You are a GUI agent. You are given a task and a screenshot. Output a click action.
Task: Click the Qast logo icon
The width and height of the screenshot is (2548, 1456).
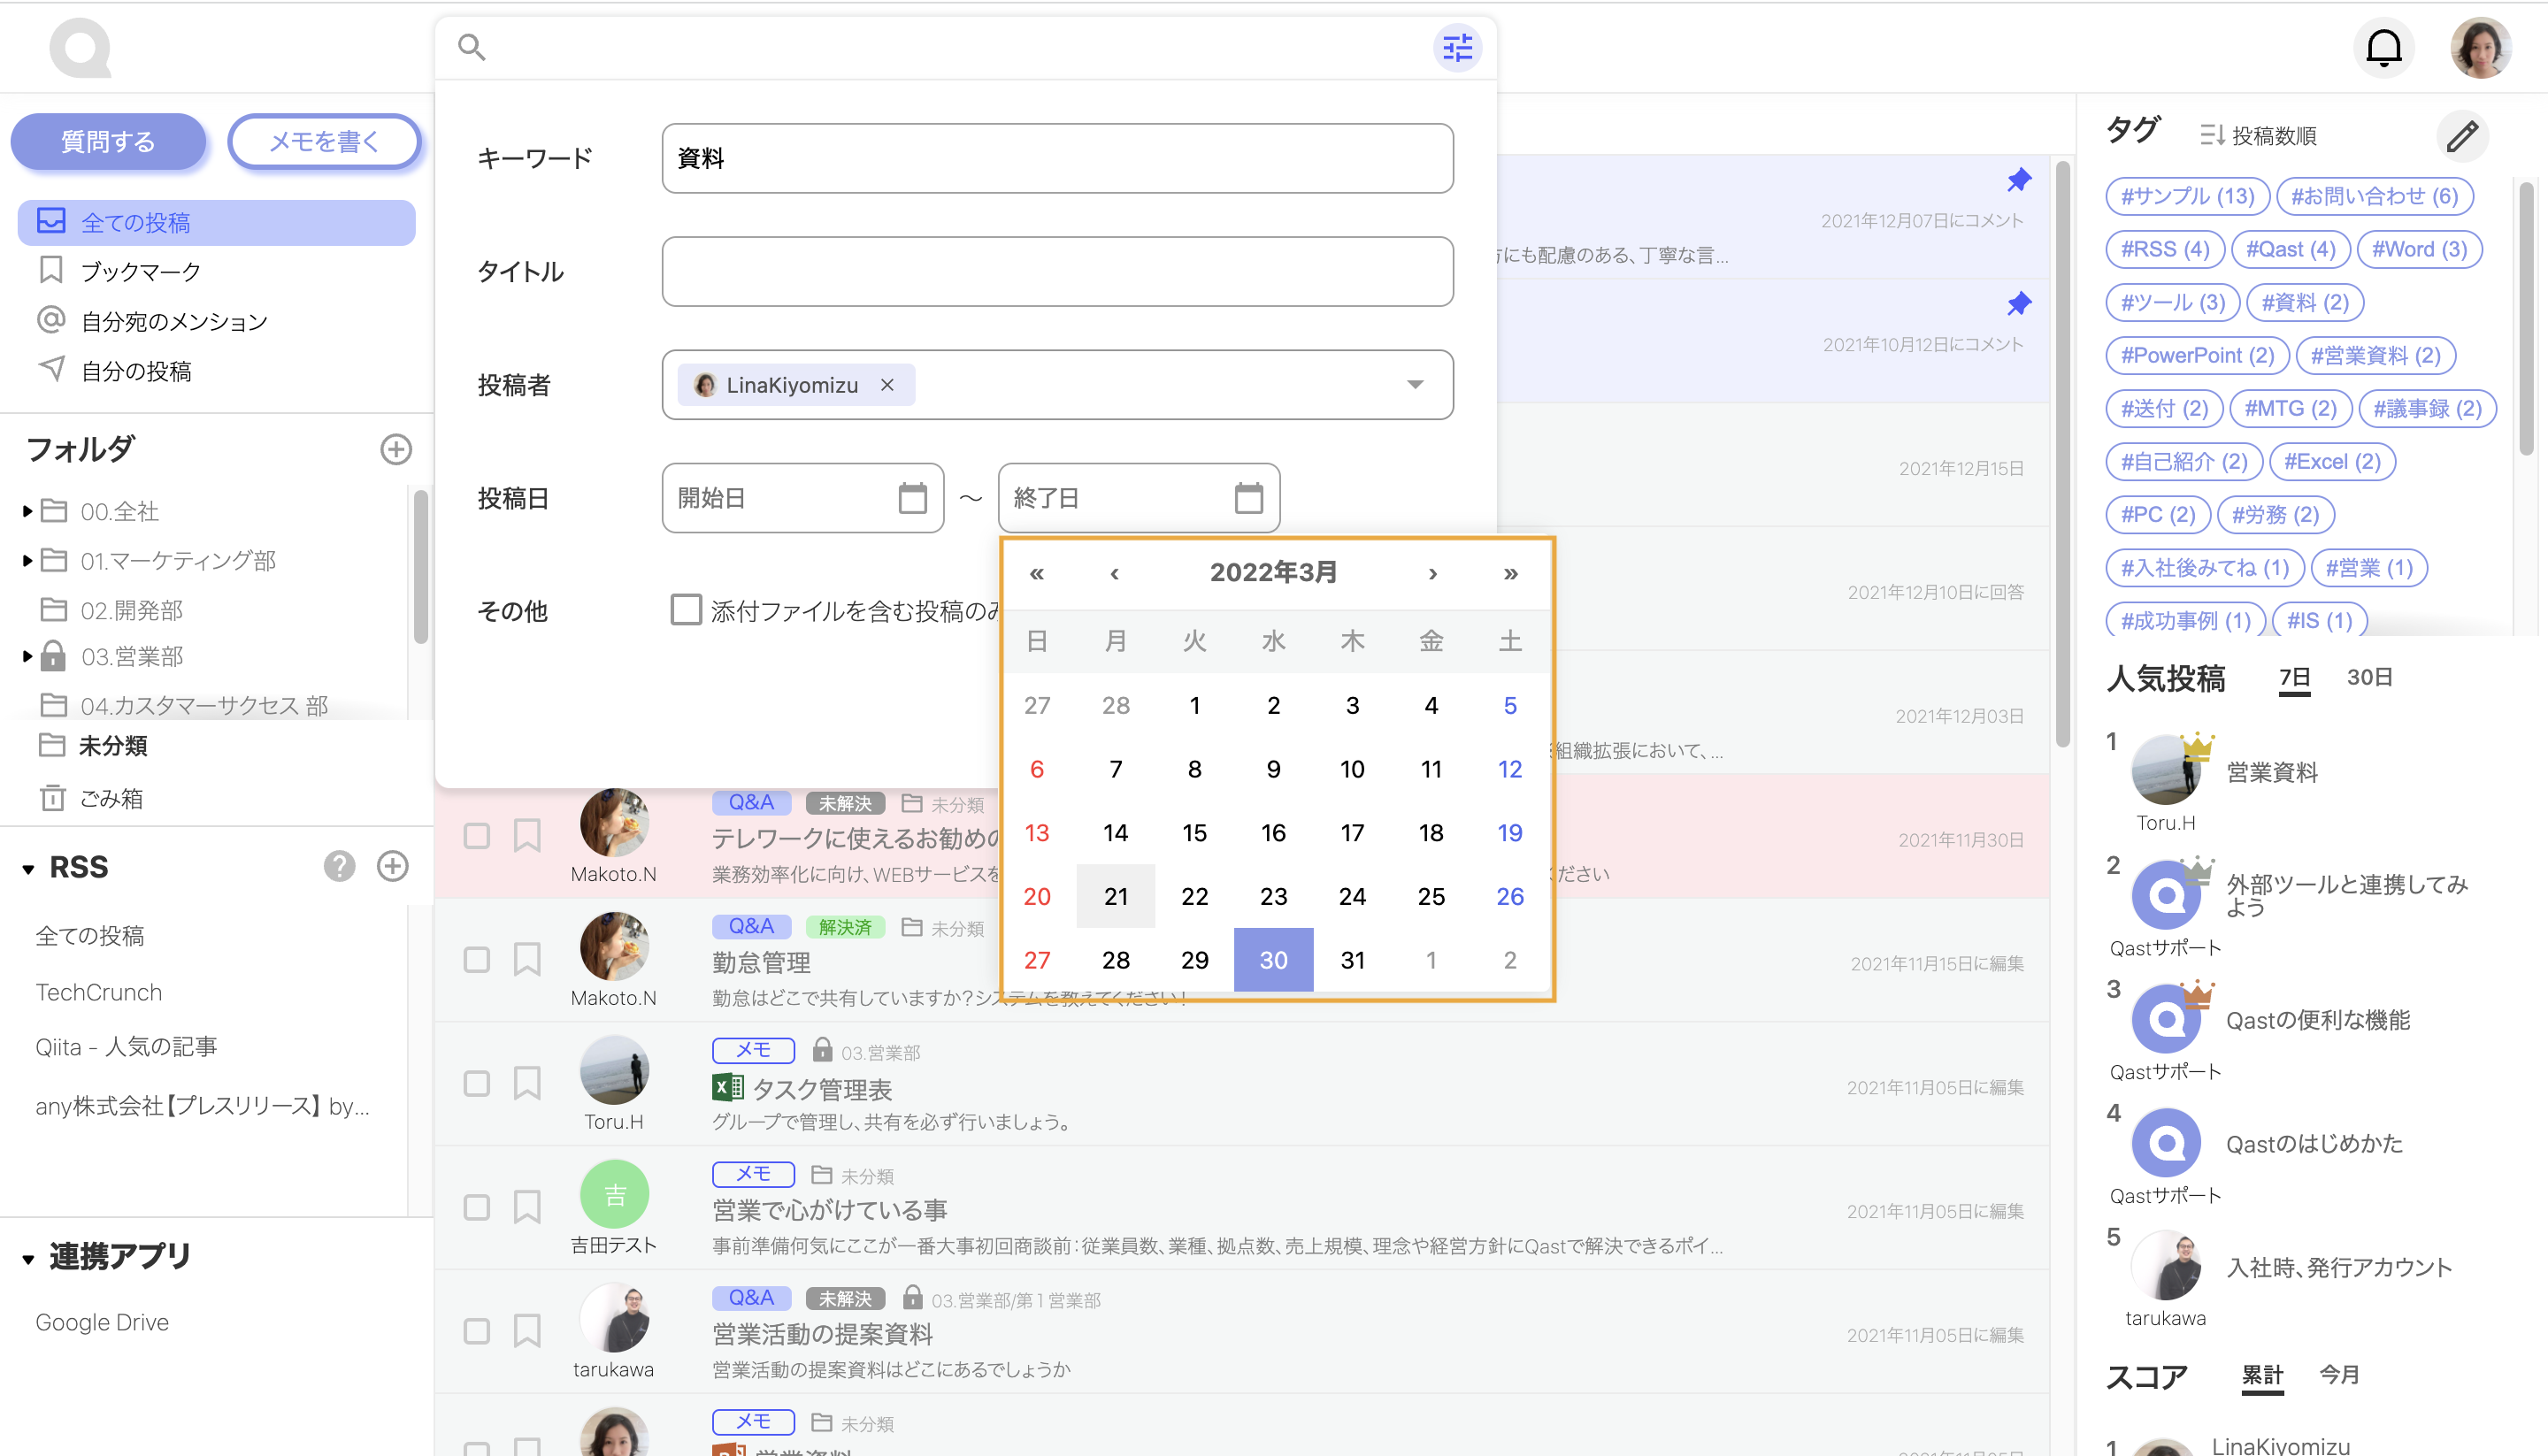tap(80, 47)
